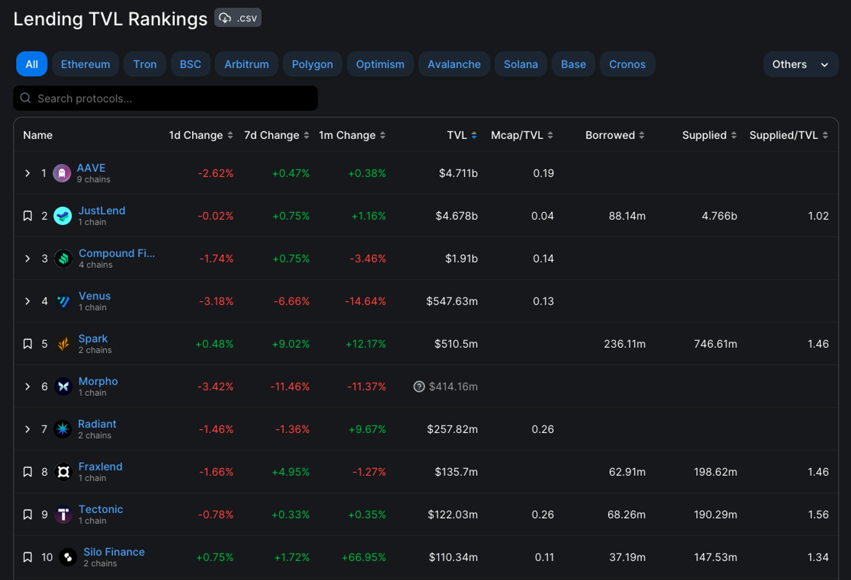851x580 pixels.
Task: Bookmark the Fraxlend row
Action: pos(28,472)
